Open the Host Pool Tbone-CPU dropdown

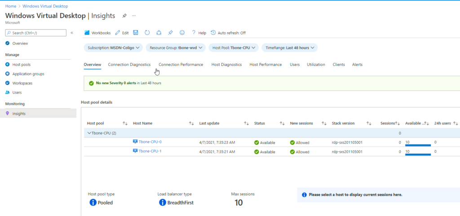pos(234,48)
